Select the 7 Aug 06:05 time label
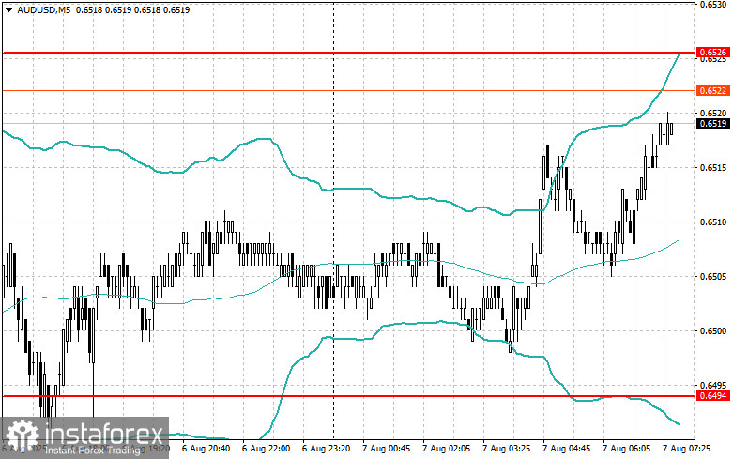This screenshot has width=733, height=459. click(626, 449)
